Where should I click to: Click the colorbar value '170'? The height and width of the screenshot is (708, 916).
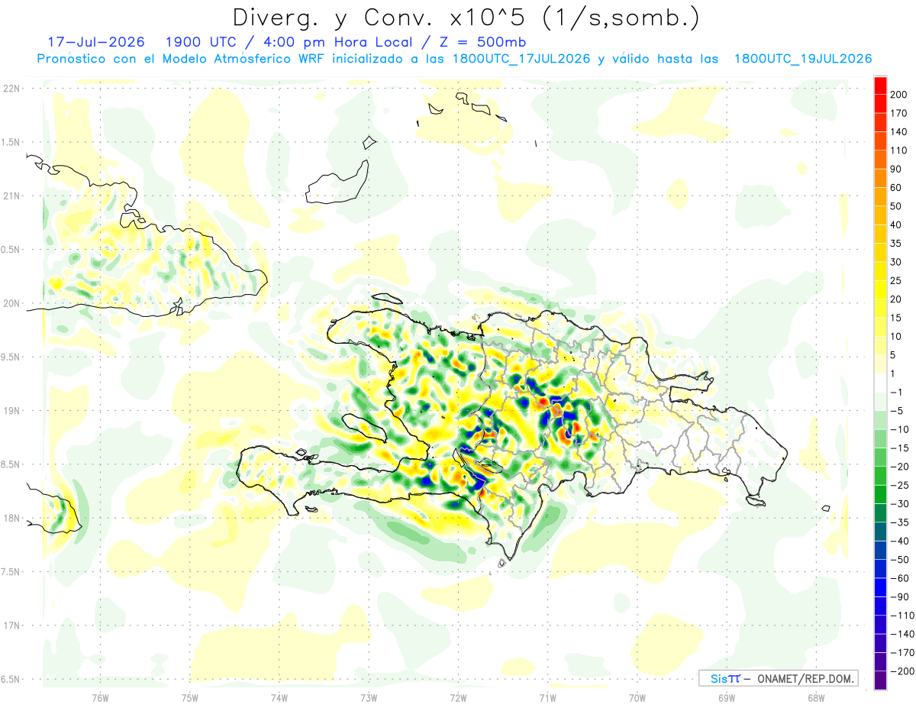899,112
